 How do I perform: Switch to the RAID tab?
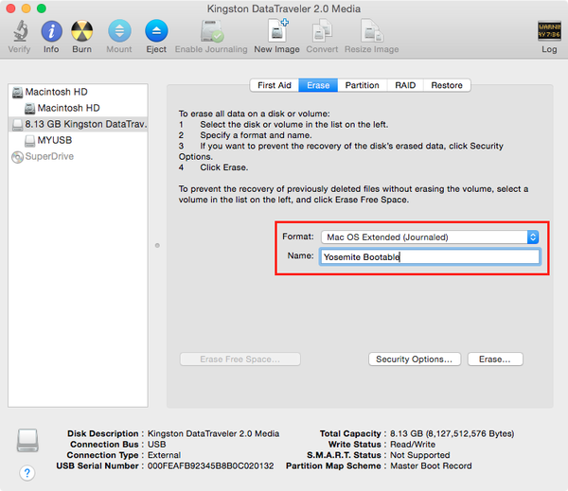pyautogui.click(x=405, y=85)
